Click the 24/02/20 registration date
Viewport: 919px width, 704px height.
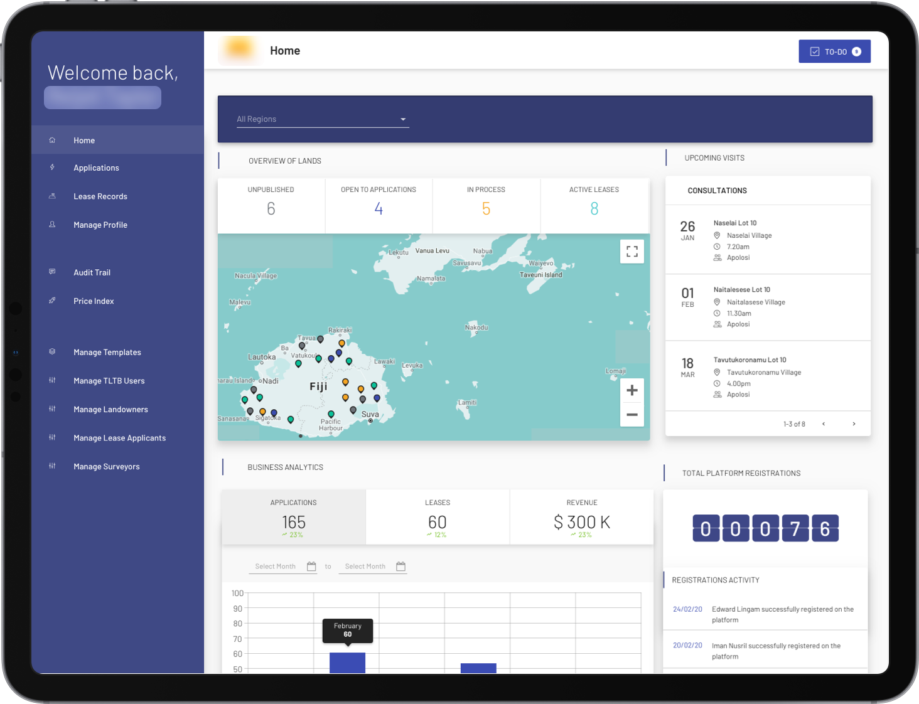pyautogui.click(x=687, y=609)
